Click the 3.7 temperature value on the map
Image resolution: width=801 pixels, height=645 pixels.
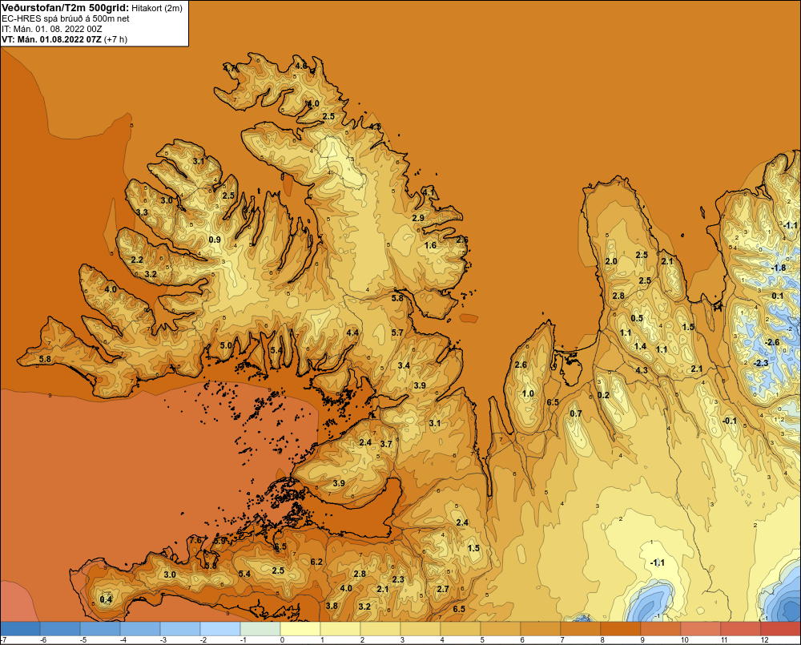[x=386, y=444]
